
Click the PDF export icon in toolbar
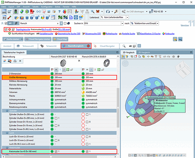[x=31, y=11]
